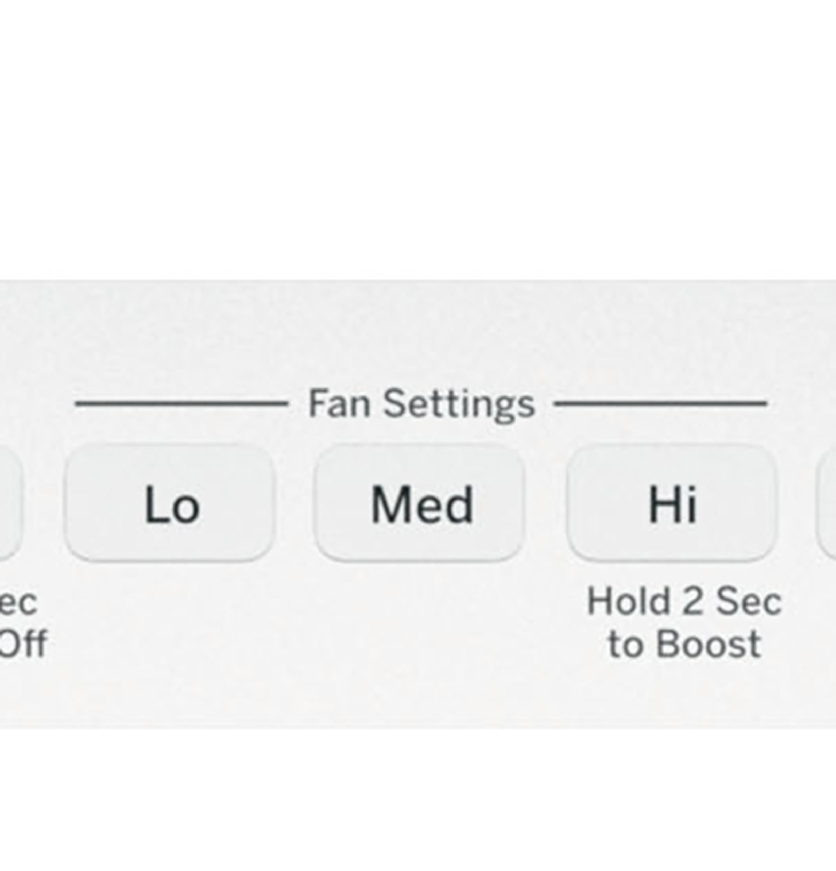This screenshot has width=836, height=871.
Task: Click the divider line left of Fan Settings
Action: 181,403
